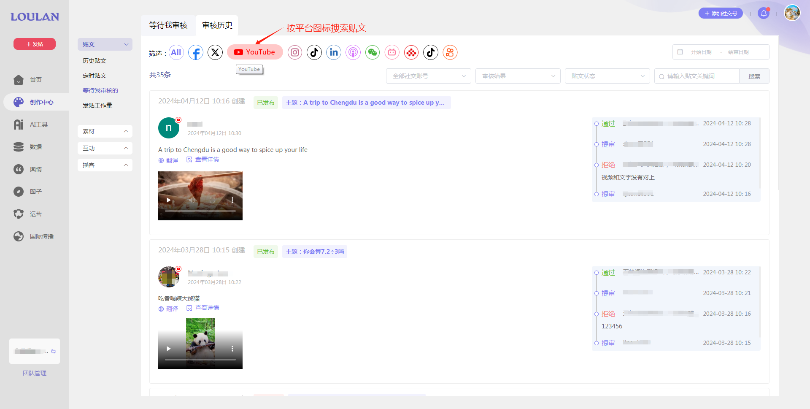810x409 pixels.
Task: Click topic tag 你会算7.2÷3吗
Action: click(x=315, y=252)
